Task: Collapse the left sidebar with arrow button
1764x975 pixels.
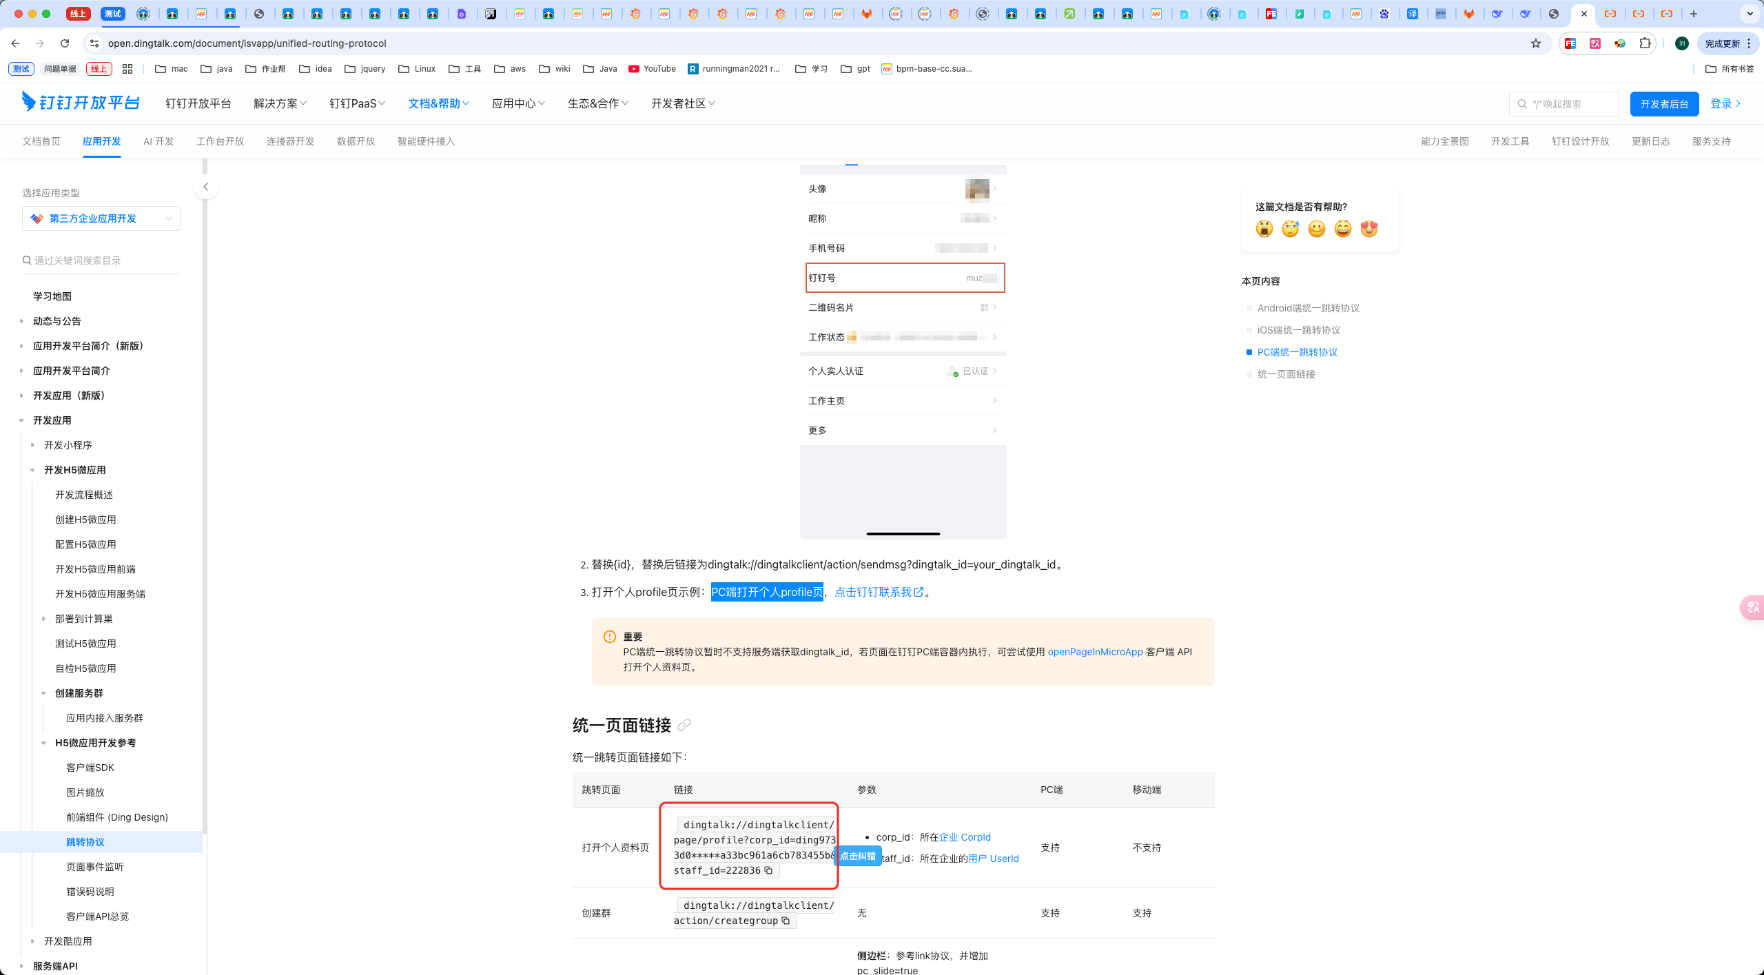Action: (205, 187)
